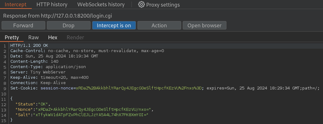Forward the intercepted response
This screenshot has height=124, width=323.
click(23, 25)
